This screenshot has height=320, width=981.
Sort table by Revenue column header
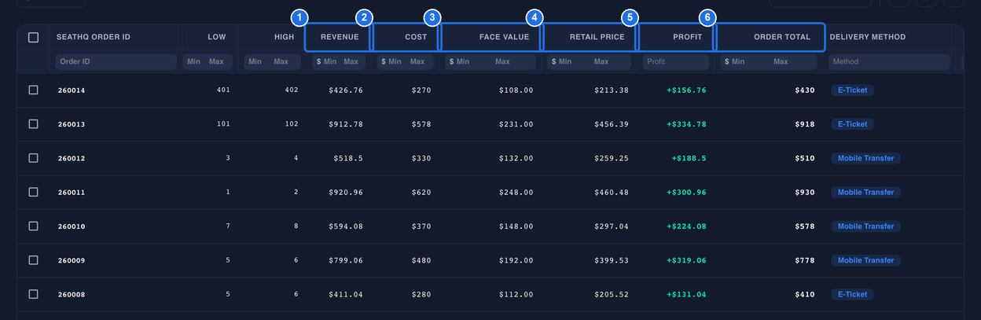click(x=338, y=37)
